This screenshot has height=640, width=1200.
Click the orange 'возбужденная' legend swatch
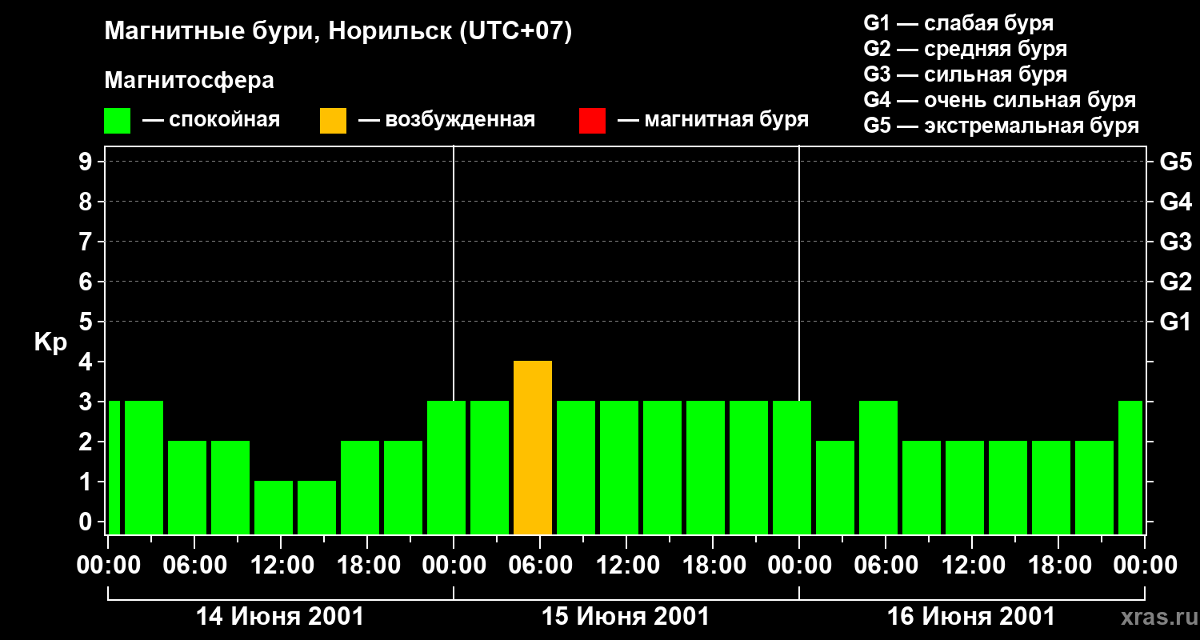[333, 121]
